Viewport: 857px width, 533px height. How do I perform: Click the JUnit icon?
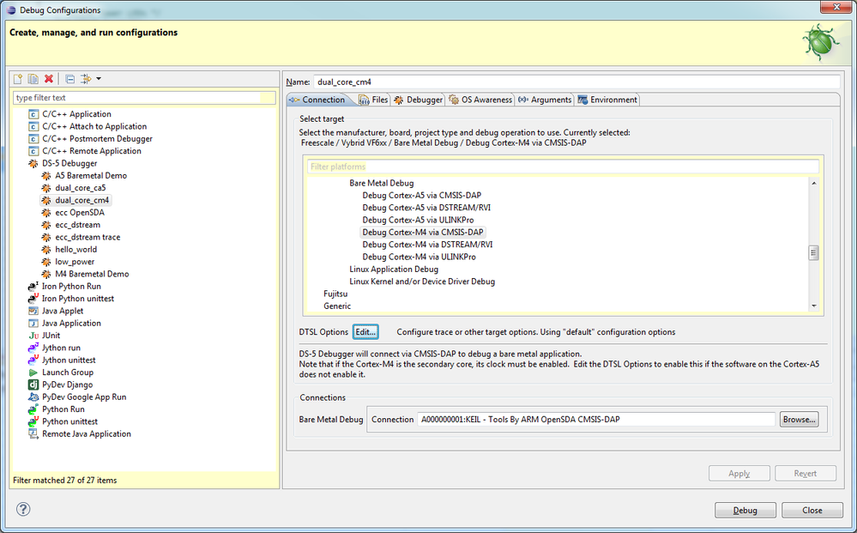point(33,336)
